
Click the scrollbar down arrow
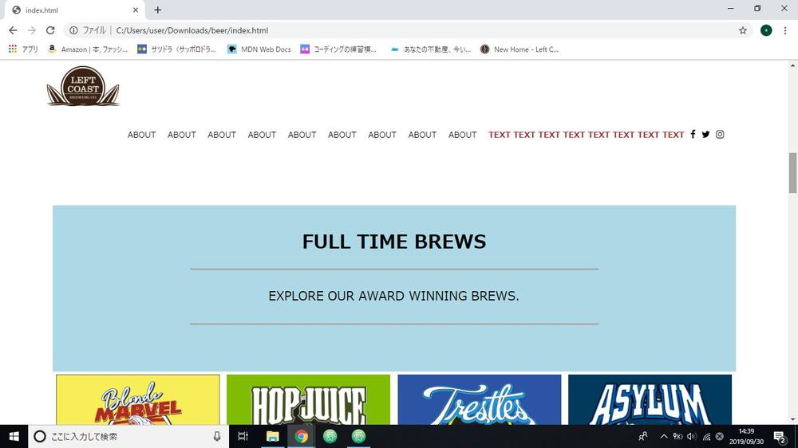coord(792,420)
